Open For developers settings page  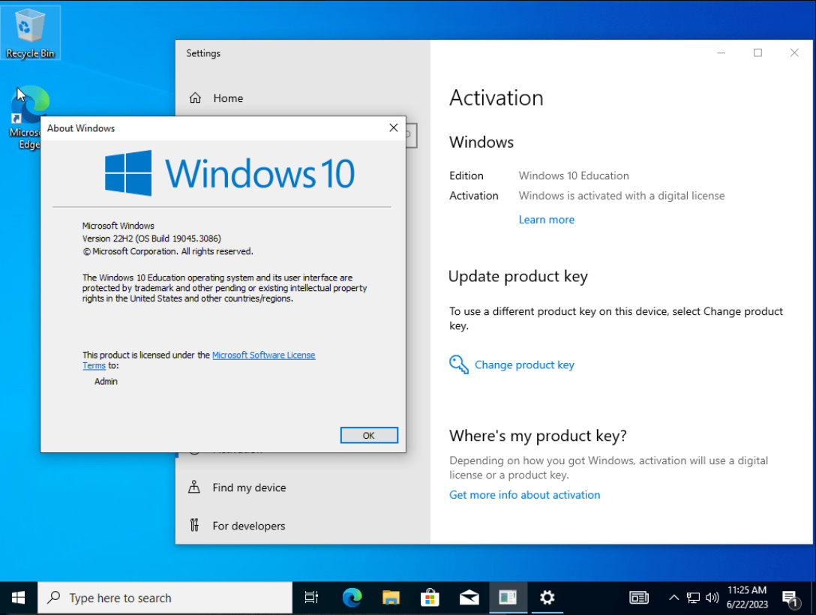(x=249, y=526)
